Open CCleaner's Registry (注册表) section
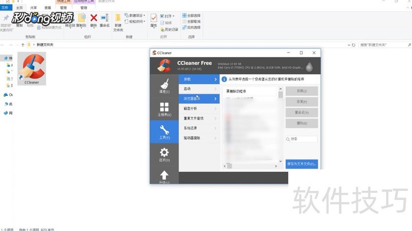Viewport: 412px width, 231px height. (164, 109)
